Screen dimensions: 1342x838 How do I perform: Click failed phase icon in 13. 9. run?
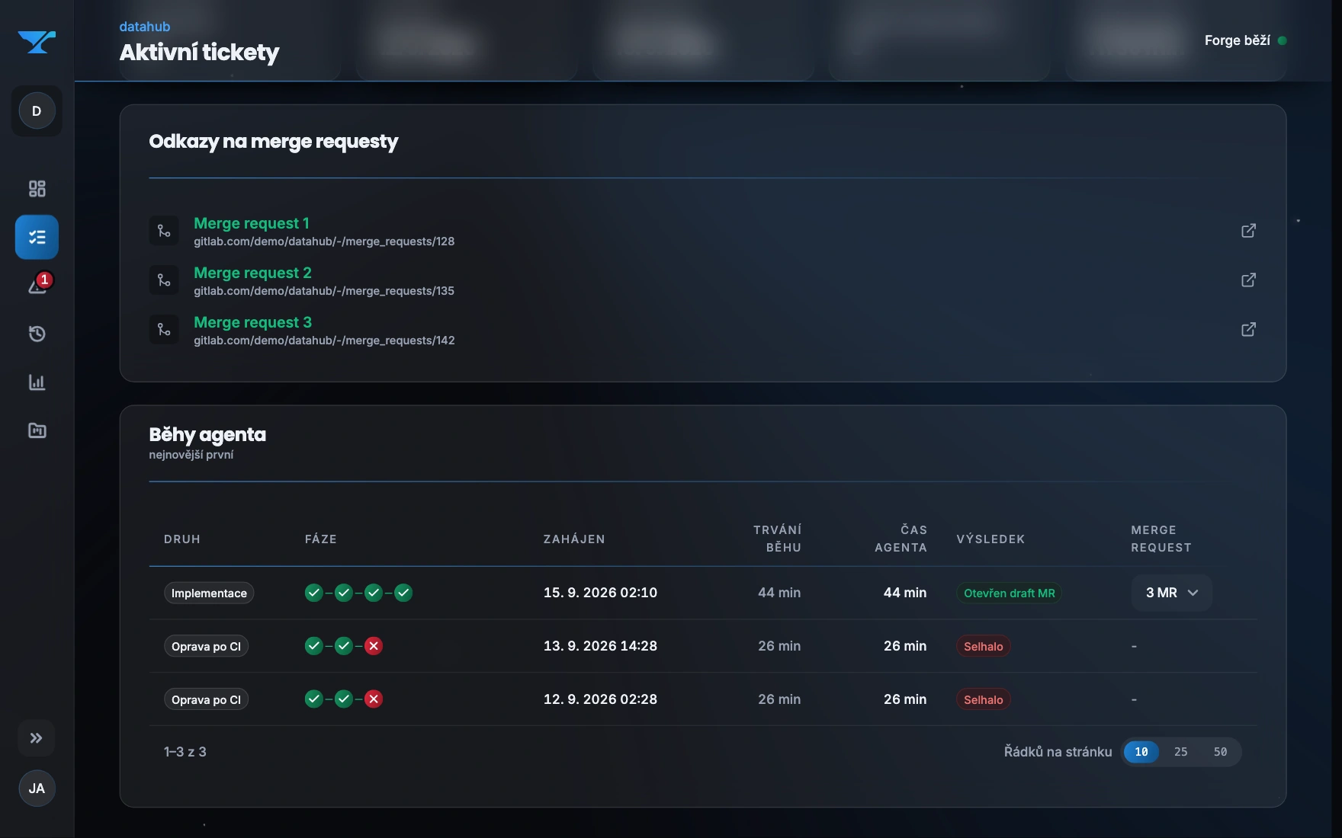coord(374,646)
